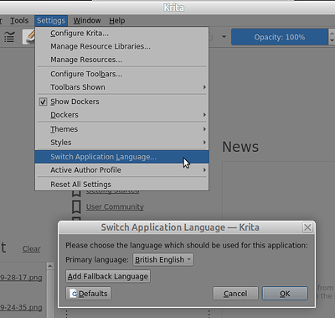Open the Window menu
This screenshot has height=318, width=335.
(x=87, y=21)
